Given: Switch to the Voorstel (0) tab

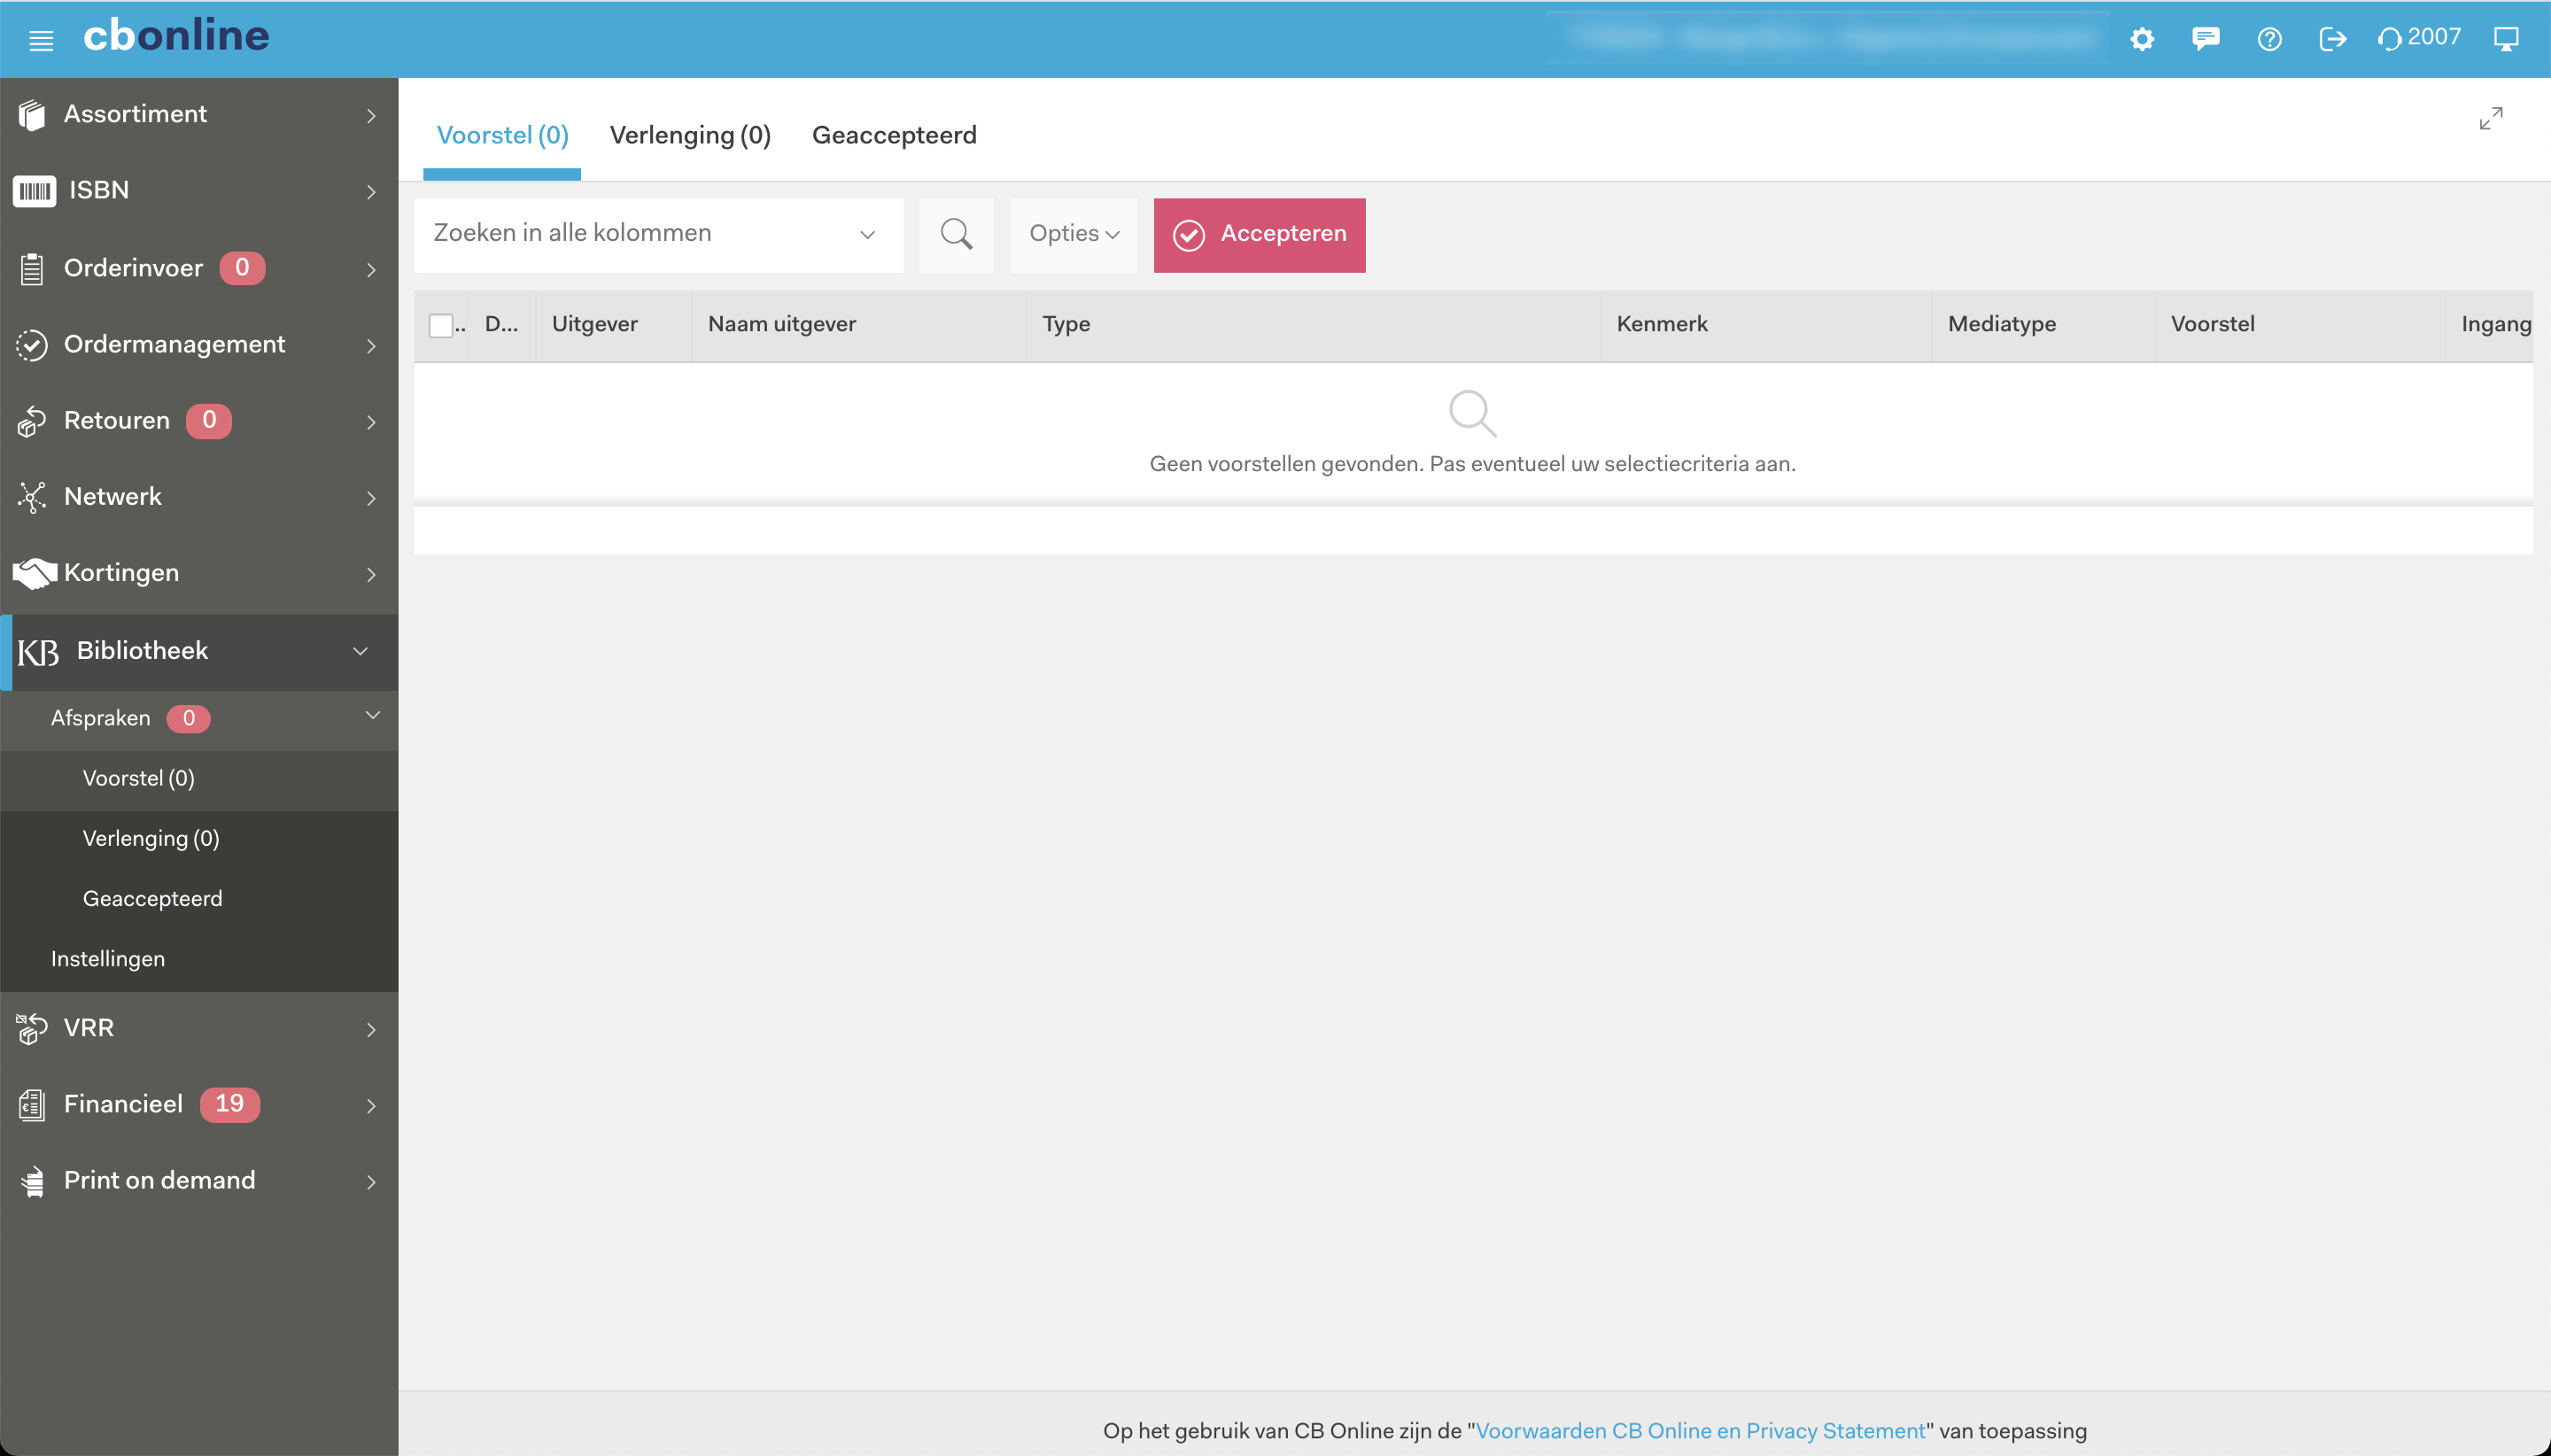Looking at the screenshot, I should pos(502,135).
